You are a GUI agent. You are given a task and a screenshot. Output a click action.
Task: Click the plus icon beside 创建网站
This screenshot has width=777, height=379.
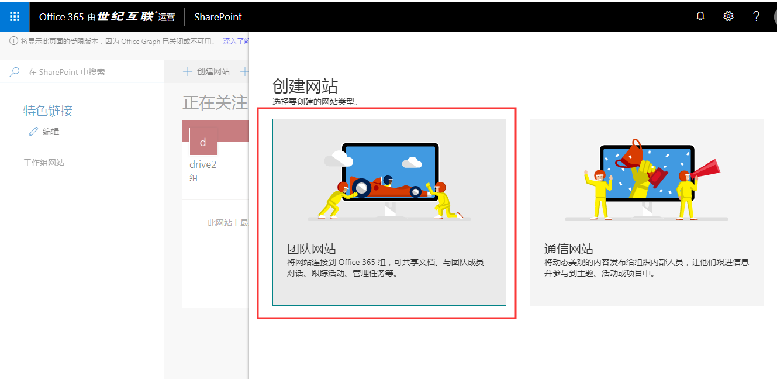click(188, 71)
